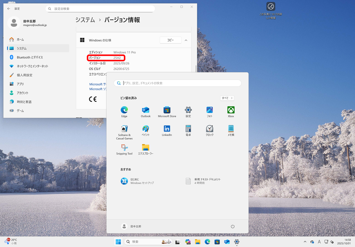This screenshot has width=355, height=247.
Task: Open アカウント settings category
Action: [x=38, y=93]
